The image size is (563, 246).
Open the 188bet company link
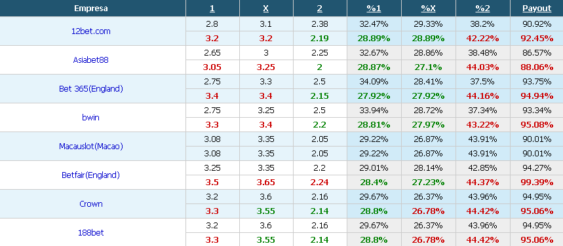pyautogui.click(x=91, y=232)
